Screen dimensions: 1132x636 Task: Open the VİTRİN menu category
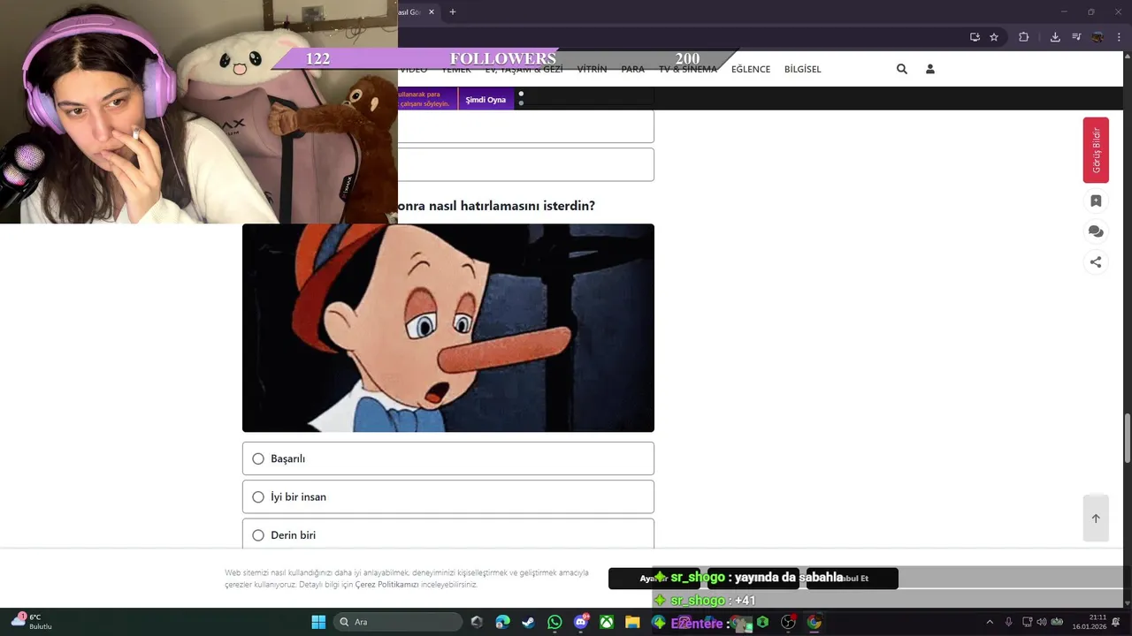tap(593, 69)
